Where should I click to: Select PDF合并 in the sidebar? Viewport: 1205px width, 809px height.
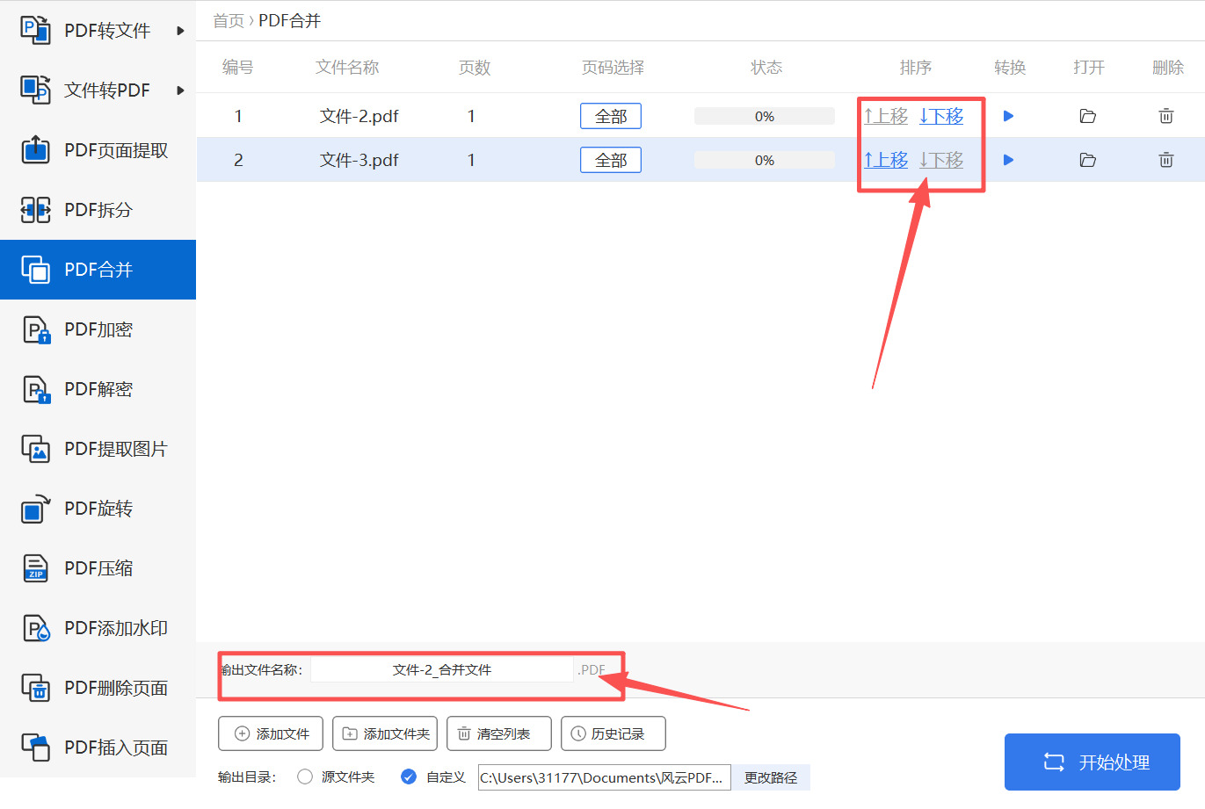(98, 269)
